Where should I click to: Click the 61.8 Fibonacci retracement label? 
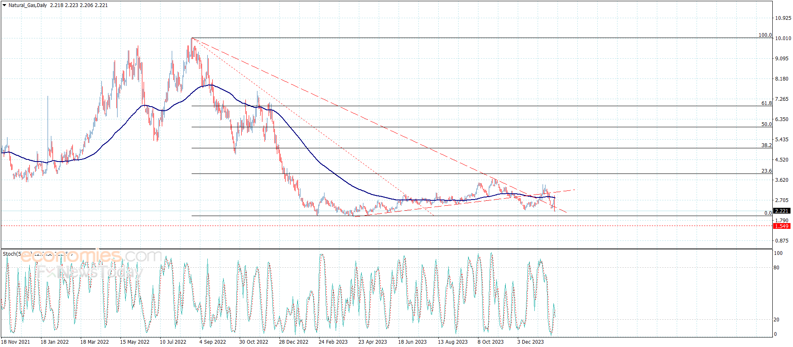(767, 103)
